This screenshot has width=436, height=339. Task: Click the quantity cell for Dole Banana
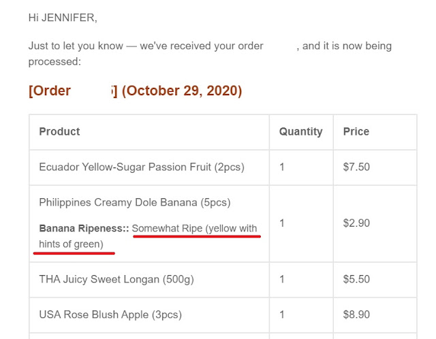(301, 223)
